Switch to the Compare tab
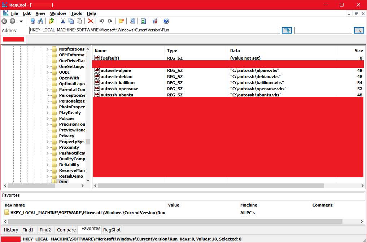The image size is (367, 243). point(66,230)
